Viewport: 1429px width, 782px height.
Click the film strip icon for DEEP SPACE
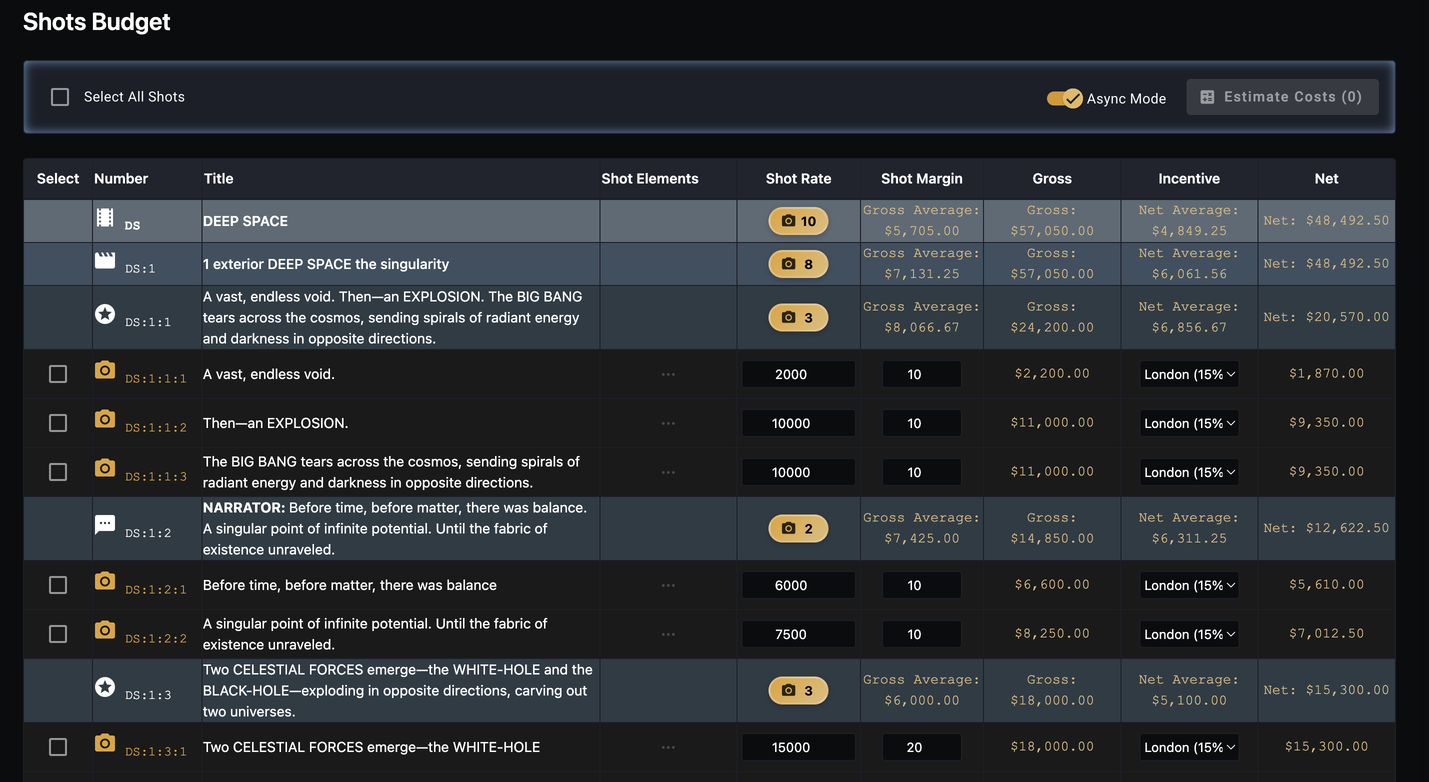click(x=104, y=217)
